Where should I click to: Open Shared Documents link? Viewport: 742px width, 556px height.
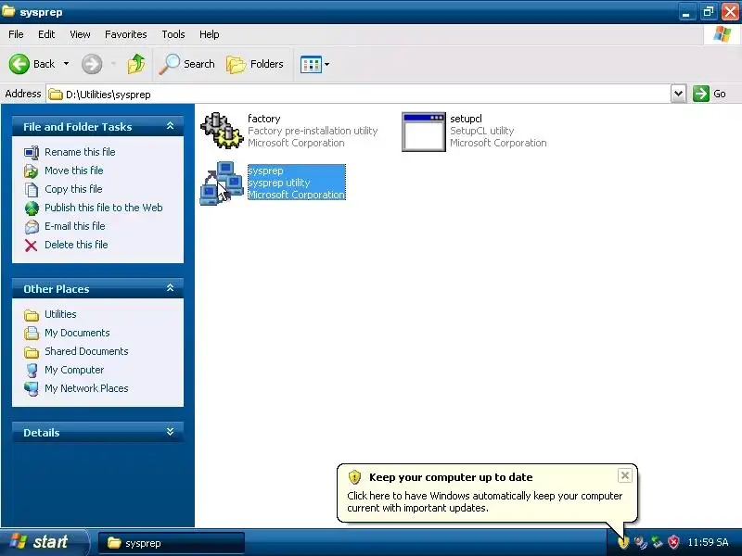pyautogui.click(x=86, y=351)
